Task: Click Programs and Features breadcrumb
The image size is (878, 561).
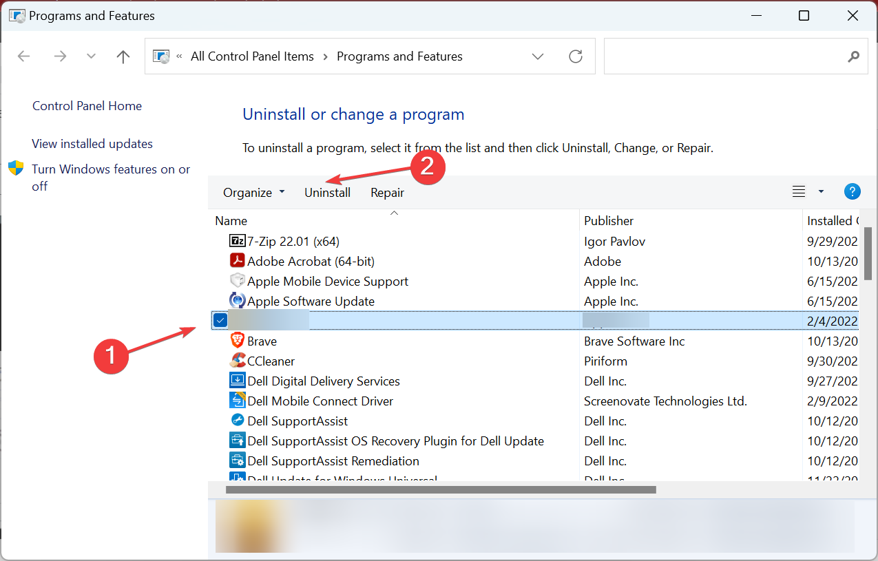Action: [399, 56]
